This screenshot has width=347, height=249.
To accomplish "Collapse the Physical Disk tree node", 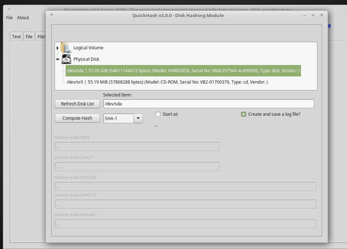I will coord(57,59).
